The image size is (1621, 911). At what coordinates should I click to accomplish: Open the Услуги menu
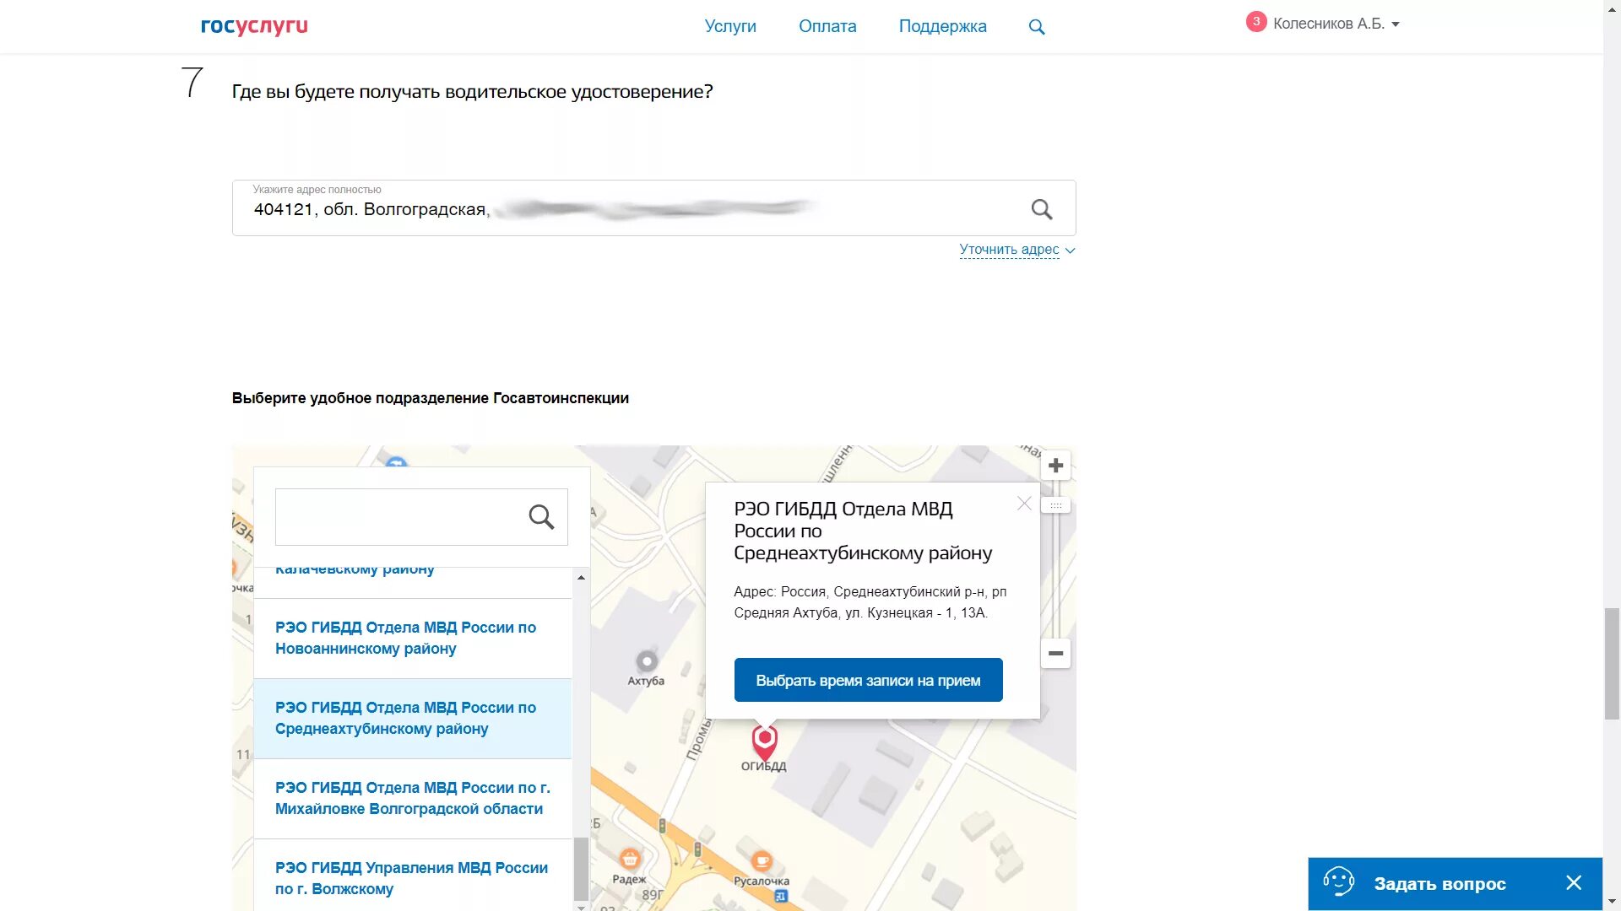tap(730, 26)
